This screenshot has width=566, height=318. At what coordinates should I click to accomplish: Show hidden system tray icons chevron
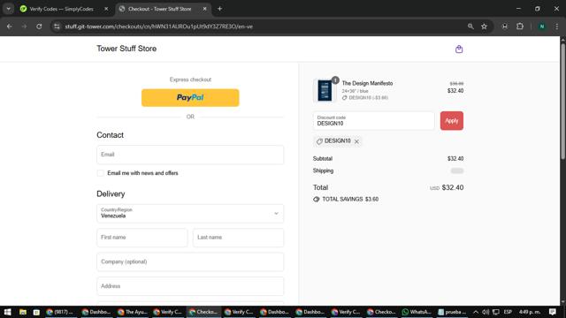476,312
